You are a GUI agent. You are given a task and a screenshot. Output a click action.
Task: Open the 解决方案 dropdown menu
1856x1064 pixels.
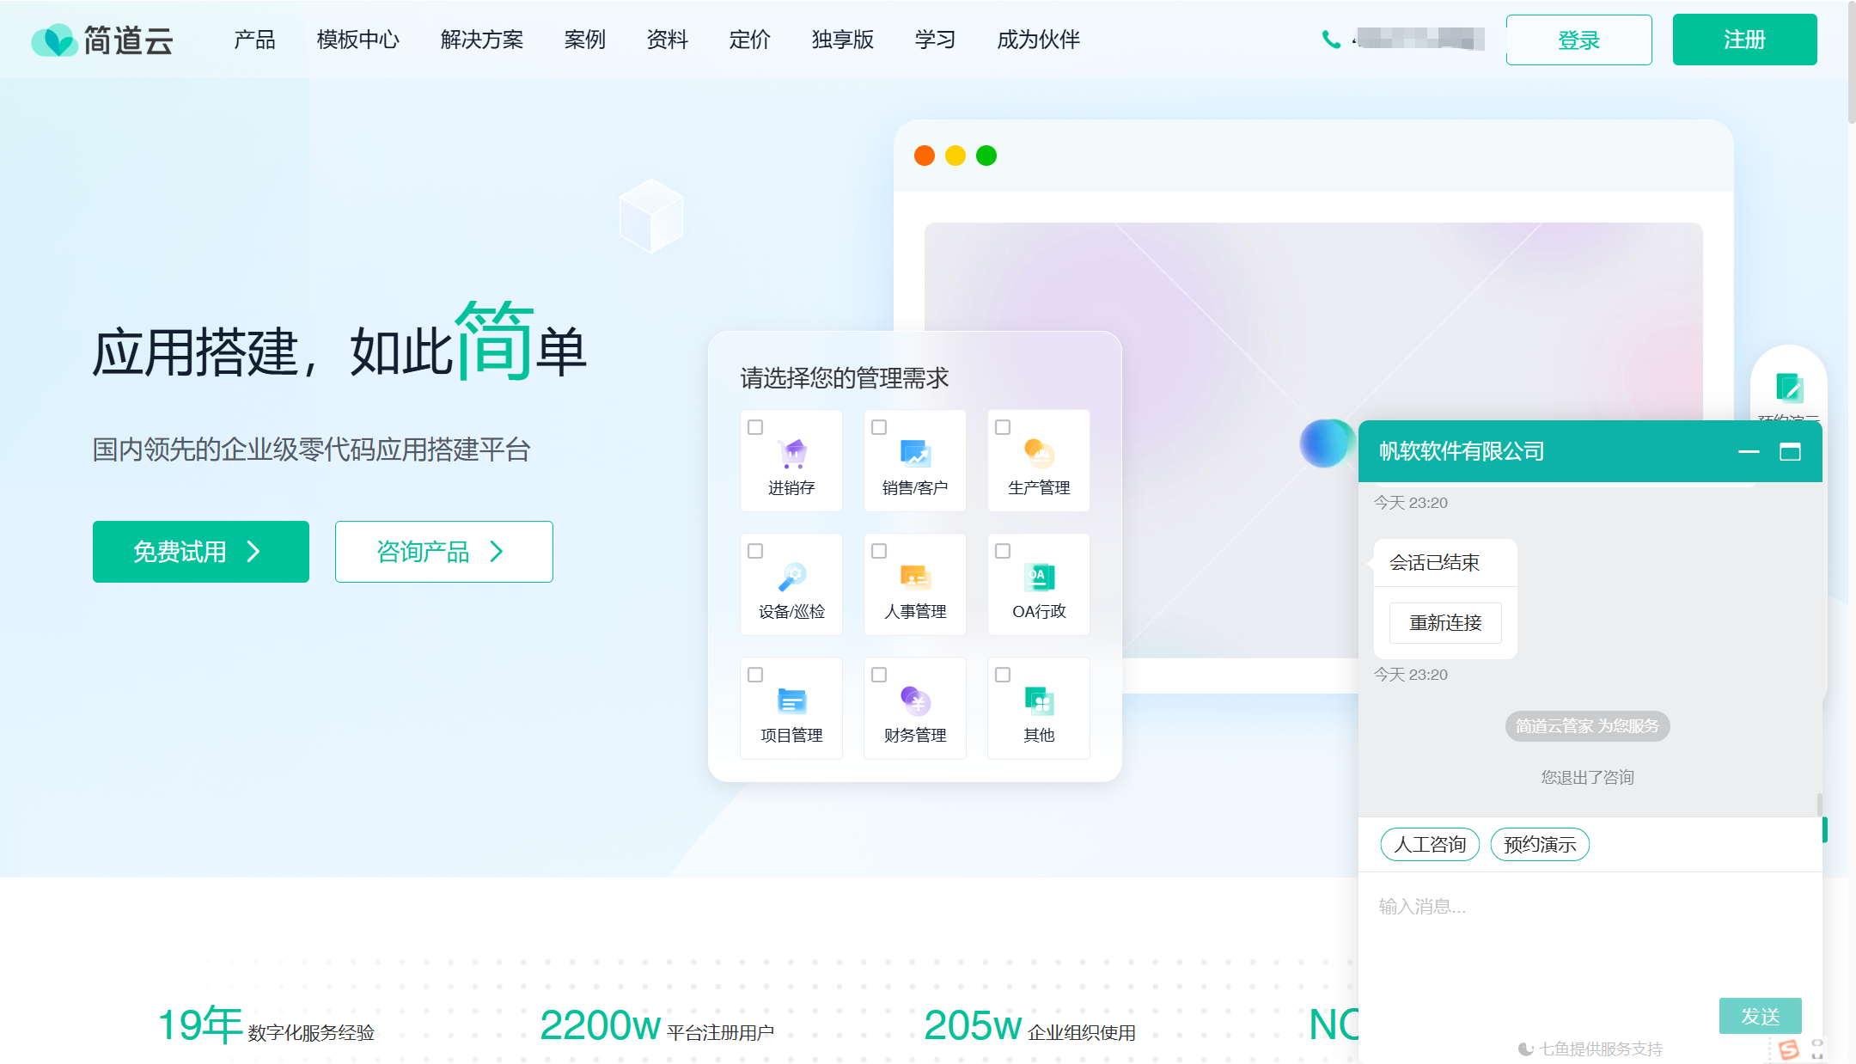pyautogui.click(x=481, y=40)
